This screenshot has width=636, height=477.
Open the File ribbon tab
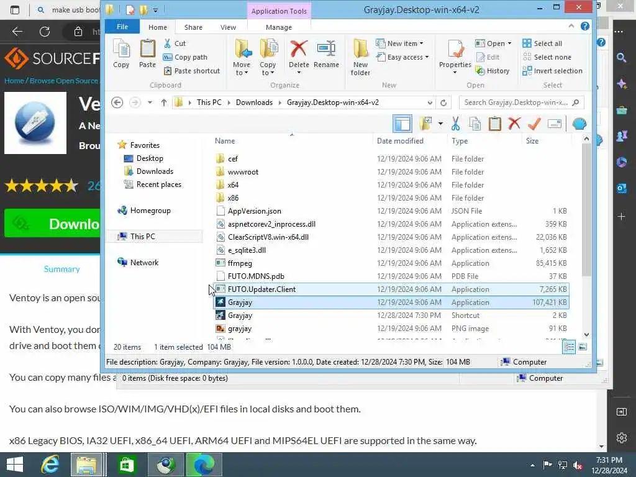click(122, 27)
